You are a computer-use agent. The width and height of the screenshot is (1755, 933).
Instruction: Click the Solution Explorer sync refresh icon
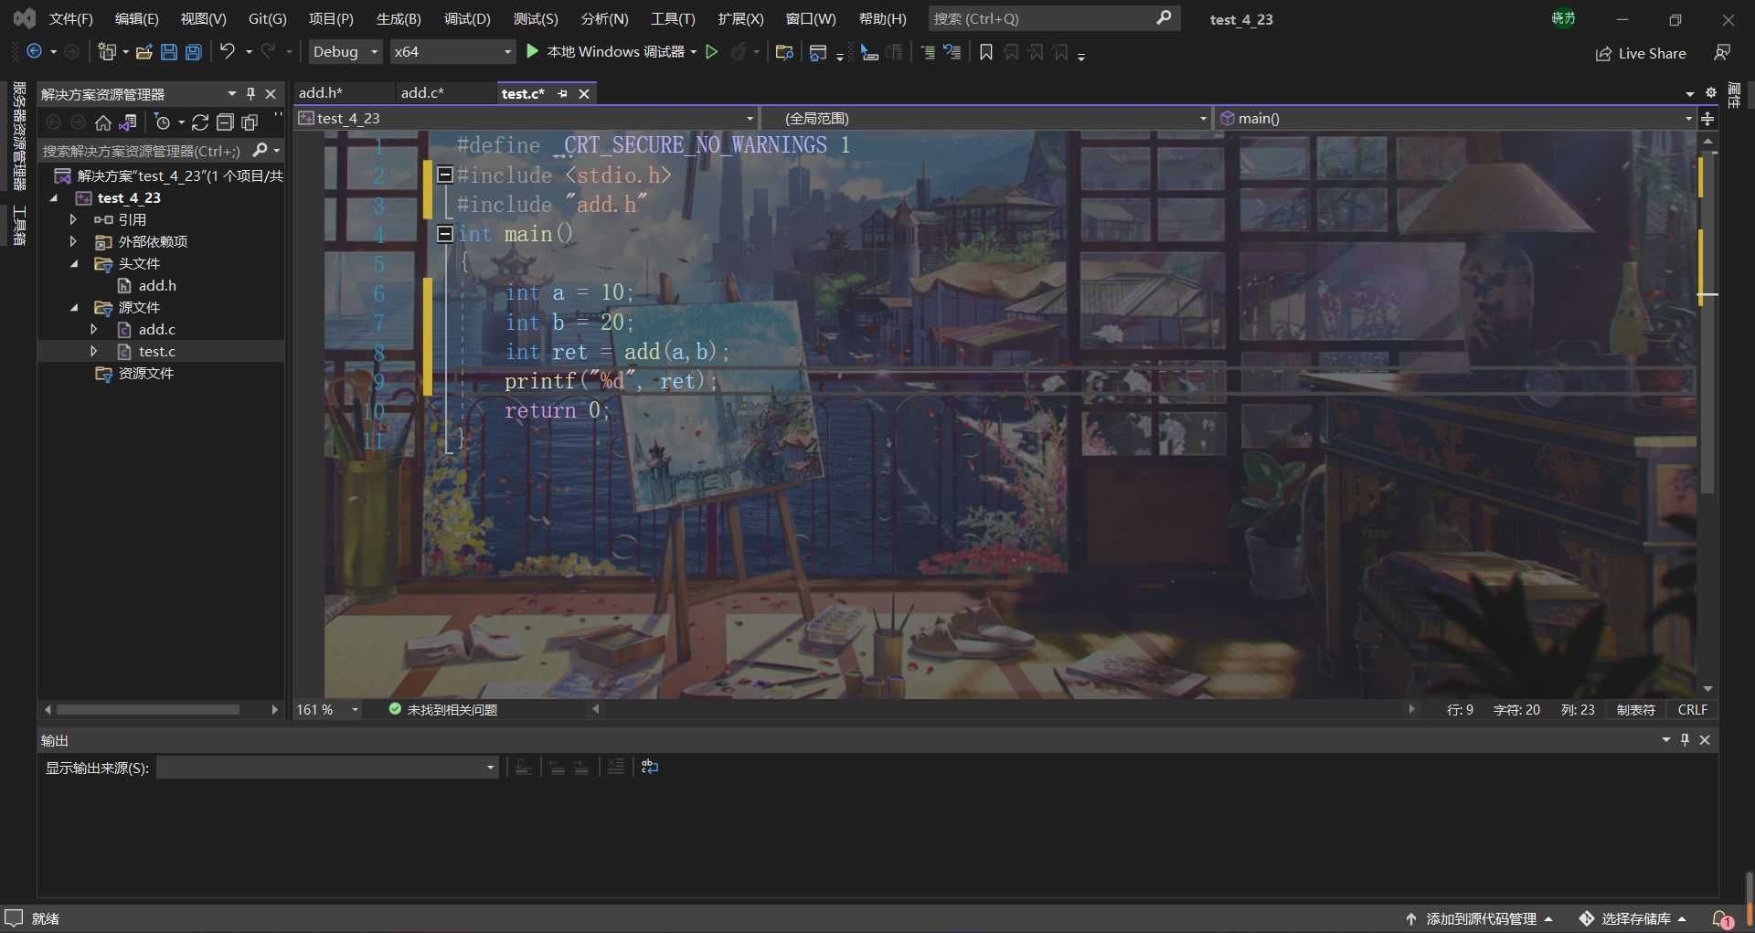click(x=200, y=122)
